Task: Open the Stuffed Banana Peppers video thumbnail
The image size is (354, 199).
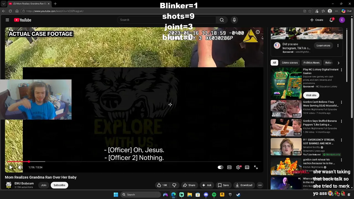Action: [286, 128]
